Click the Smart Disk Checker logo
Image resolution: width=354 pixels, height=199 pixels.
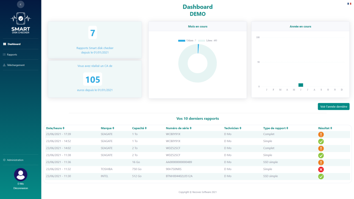point(20,22)
